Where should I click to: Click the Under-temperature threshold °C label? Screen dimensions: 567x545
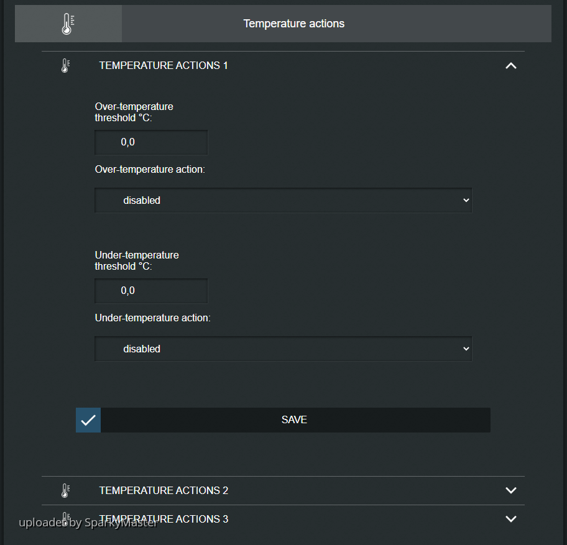click(137, 260)
